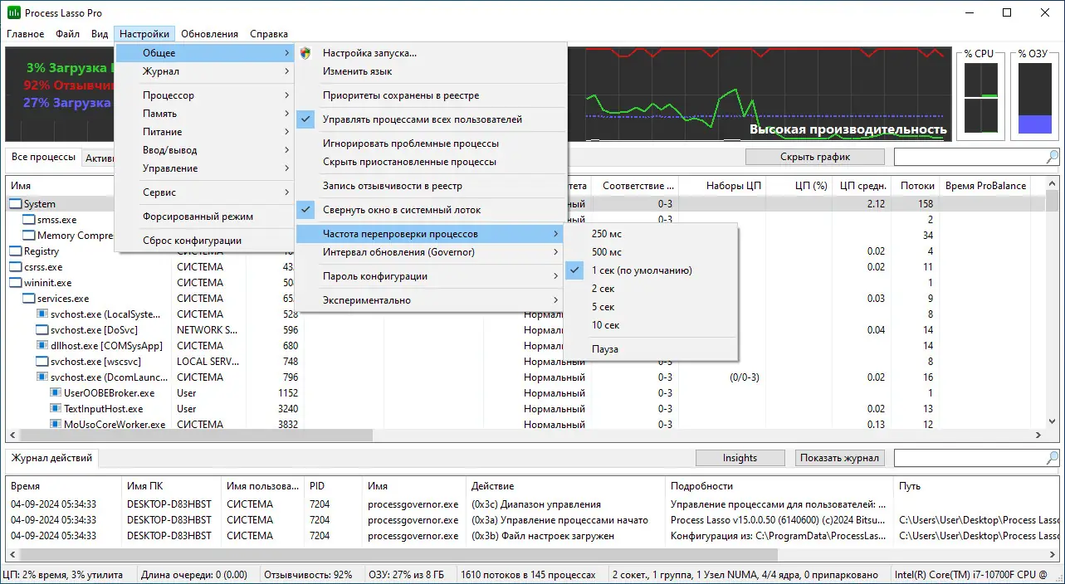Click the magnifier icon in process search box
The width and height of the screenshot is (1065, 584).
1053,157
